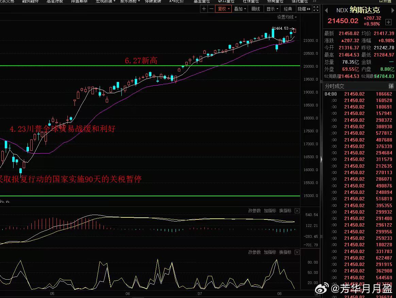Viewport: 396px width, 298px height.
Task: Click 改参数 on MACD indicator panel
Action: (x=254, y=211)
